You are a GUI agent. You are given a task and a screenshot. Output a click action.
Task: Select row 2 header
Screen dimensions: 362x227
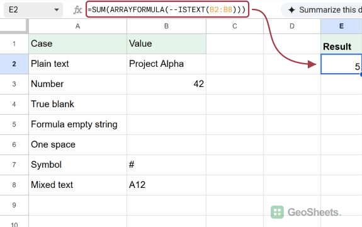[x=14, y=64]
